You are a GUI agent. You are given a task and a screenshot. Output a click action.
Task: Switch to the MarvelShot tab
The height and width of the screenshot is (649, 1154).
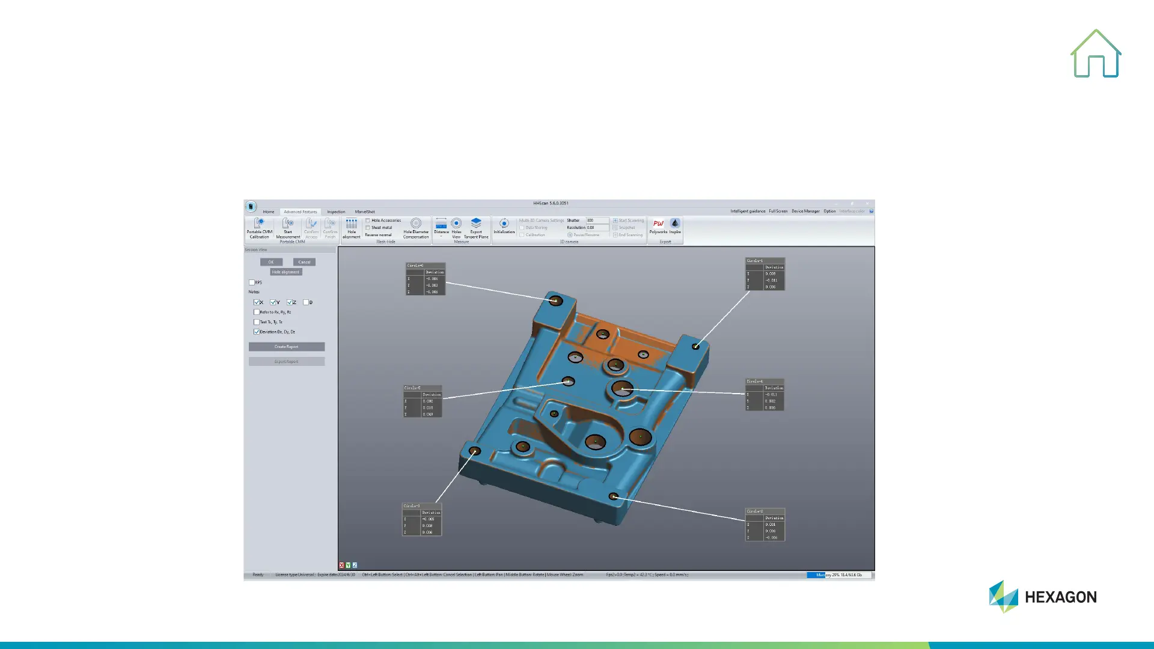click(364, 212)
